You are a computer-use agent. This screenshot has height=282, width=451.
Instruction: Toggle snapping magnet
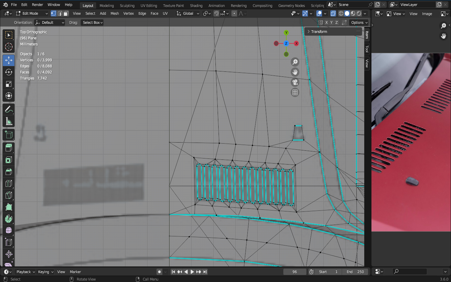216,13
